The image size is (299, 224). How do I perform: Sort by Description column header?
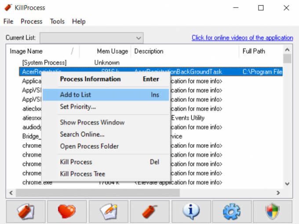click(x=185, y=51)
